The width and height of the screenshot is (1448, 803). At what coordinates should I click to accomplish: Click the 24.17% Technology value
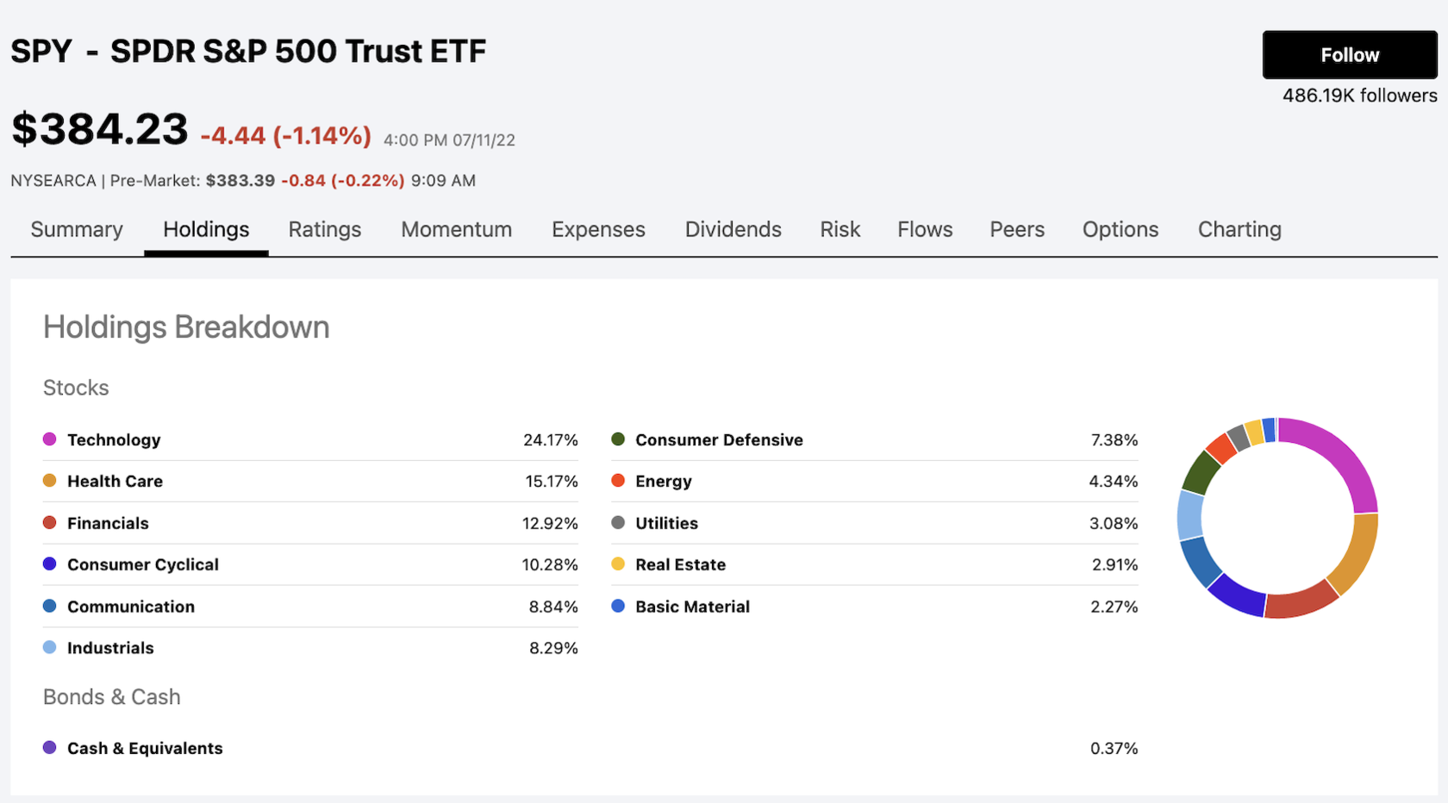pos(551,439)
